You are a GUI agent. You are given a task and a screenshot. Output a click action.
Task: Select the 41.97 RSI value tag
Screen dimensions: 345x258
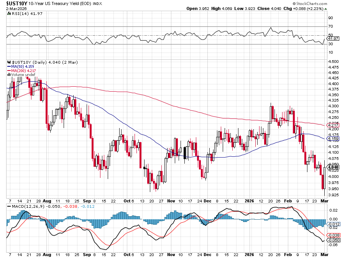coord(333,38)
